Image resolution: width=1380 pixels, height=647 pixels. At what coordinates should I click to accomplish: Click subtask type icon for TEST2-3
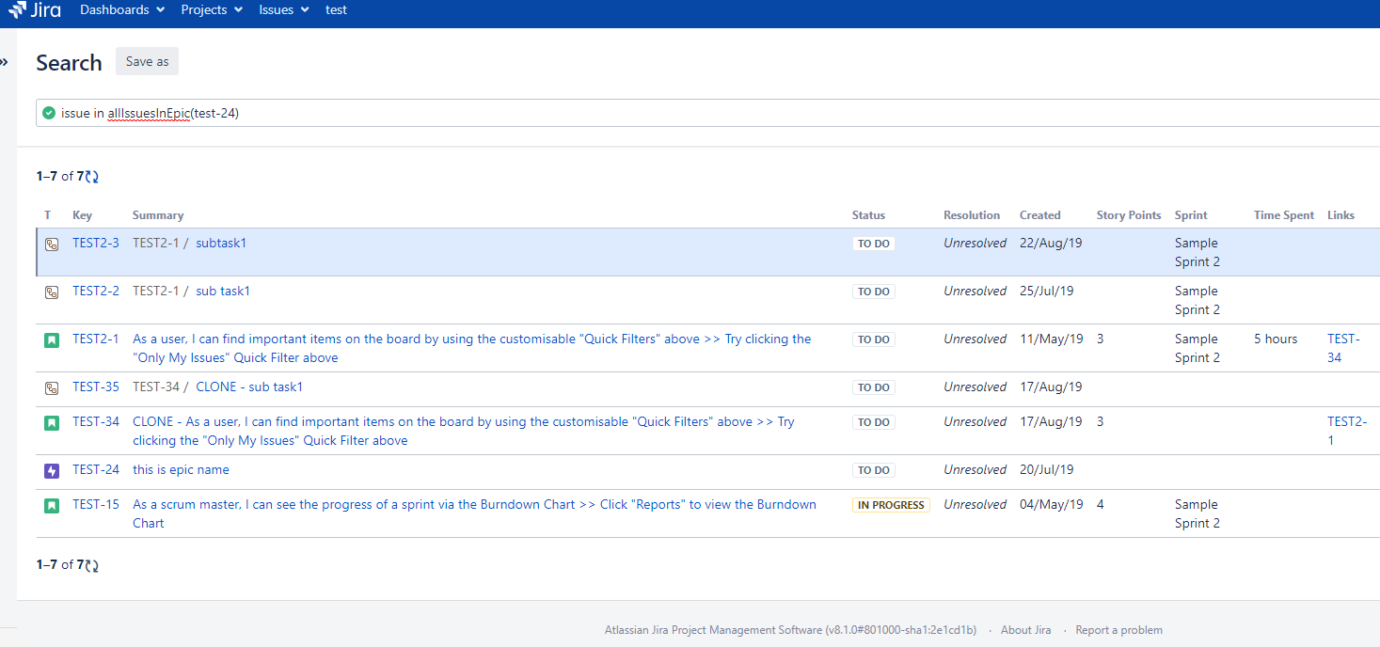pyautogui.click(x=52, y=244)
